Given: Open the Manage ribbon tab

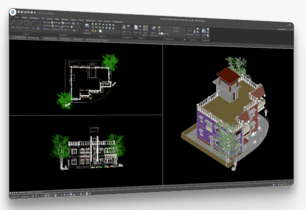Looking at the screenshot, I should (x=65, y=20).
